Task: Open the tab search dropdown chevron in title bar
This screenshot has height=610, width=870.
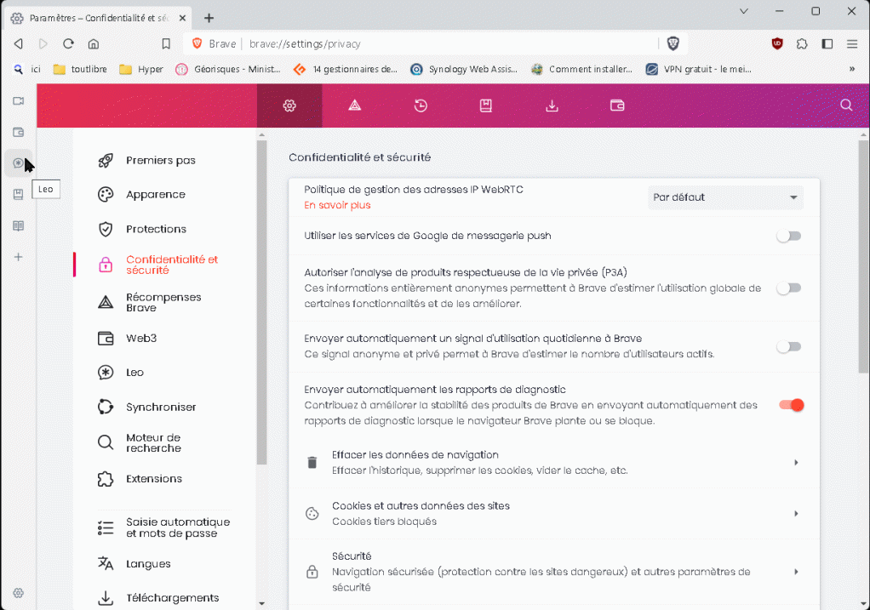Action: (744, 11)
